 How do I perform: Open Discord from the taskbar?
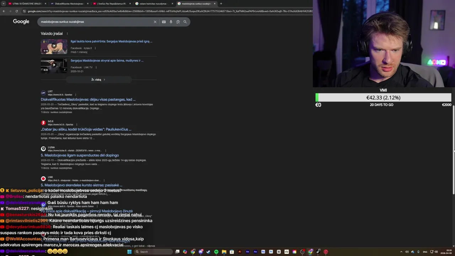pos(201,252)
